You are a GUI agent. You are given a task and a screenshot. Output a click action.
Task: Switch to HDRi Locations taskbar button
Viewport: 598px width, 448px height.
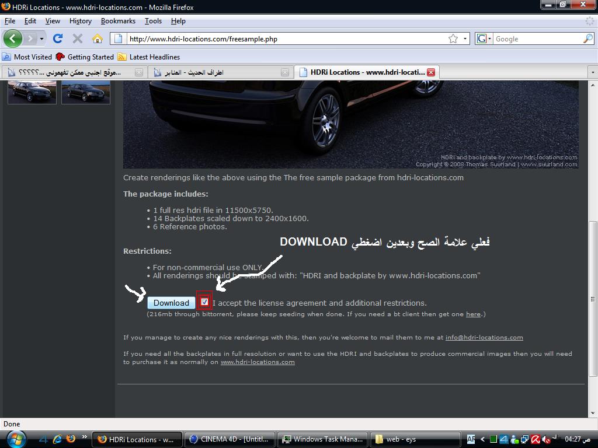coord(137,439)
